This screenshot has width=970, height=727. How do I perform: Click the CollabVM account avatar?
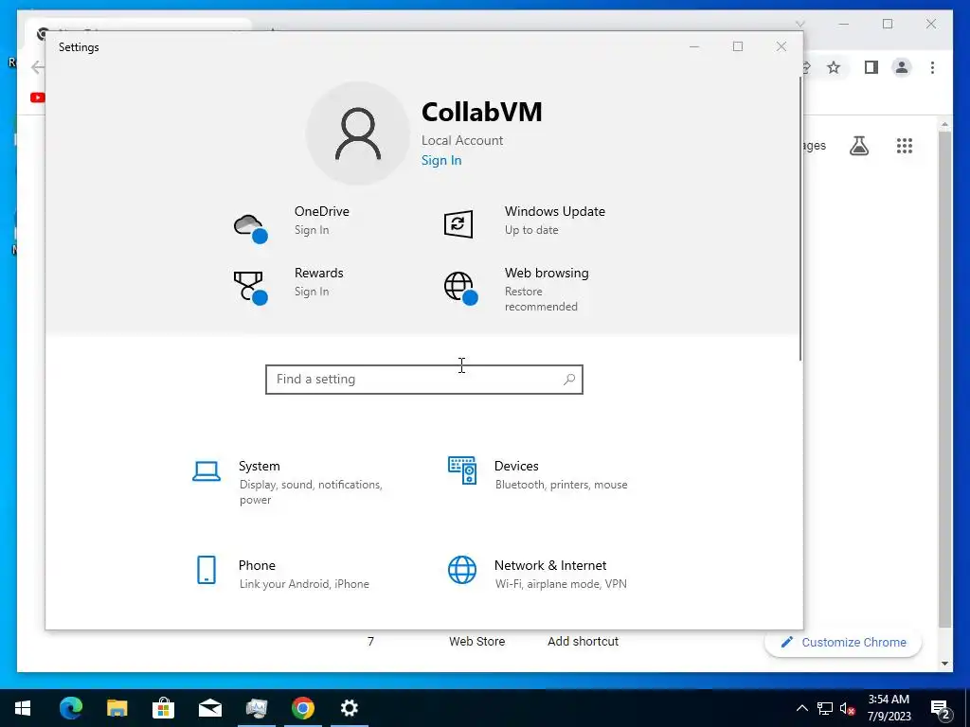[x=357, y=133]
